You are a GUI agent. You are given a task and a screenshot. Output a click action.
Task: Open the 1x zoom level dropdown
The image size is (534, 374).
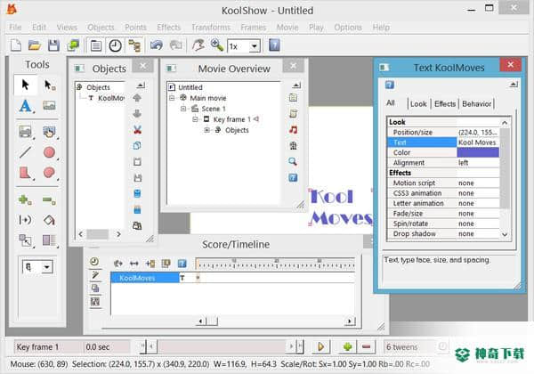coord(255,46)
